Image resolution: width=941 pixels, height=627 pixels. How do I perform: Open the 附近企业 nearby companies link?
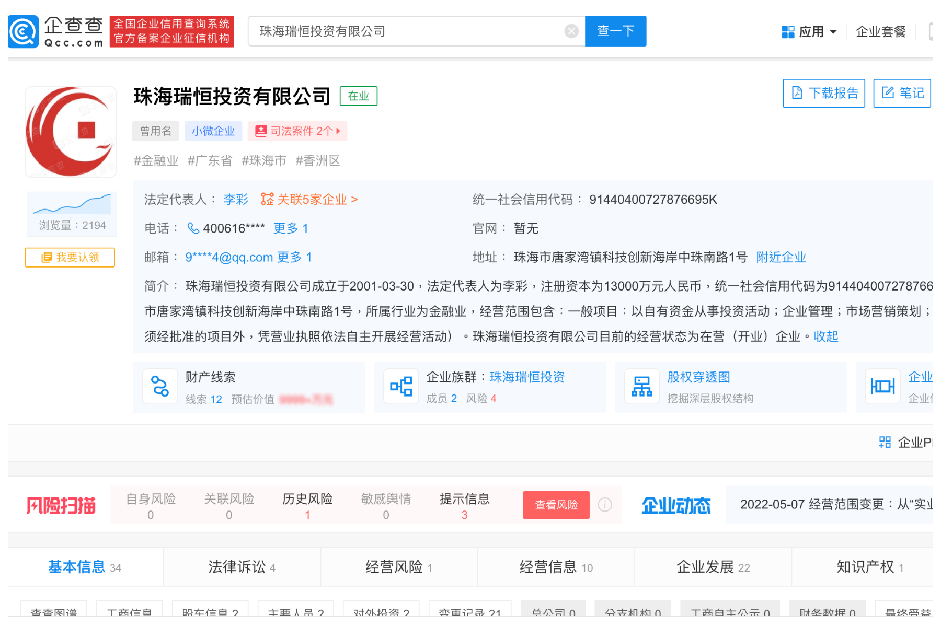[781, 257]
